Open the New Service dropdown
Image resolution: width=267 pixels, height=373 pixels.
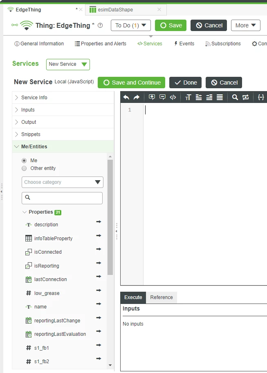point(68,64)
